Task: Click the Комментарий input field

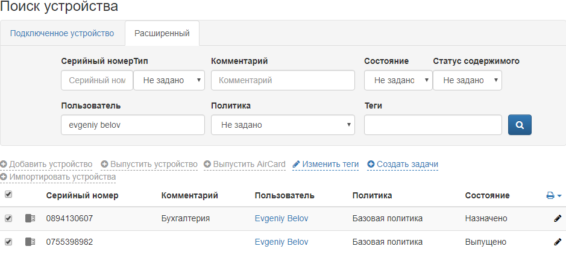Action: click(283, 80)
